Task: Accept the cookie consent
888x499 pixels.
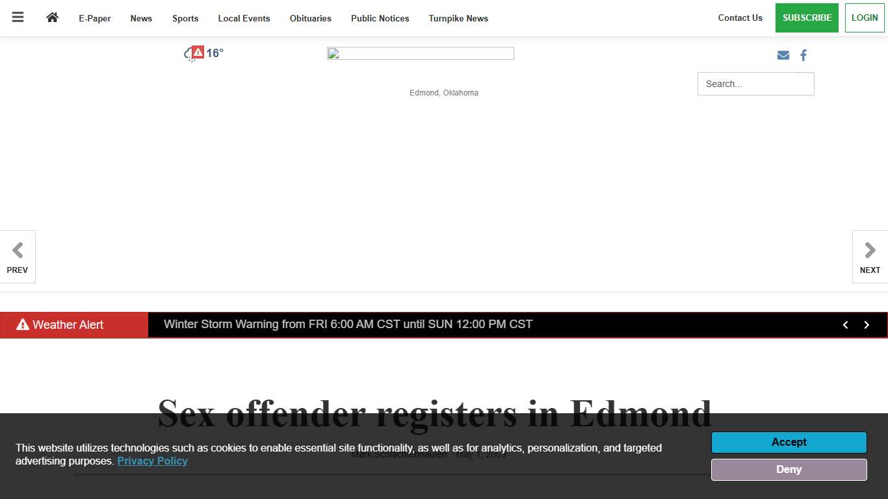Action: 789,442
